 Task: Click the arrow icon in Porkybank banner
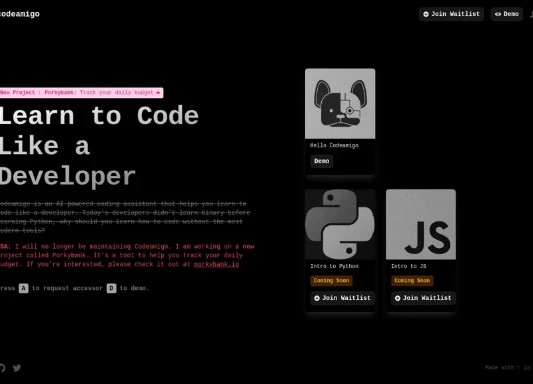click(158, 93)
